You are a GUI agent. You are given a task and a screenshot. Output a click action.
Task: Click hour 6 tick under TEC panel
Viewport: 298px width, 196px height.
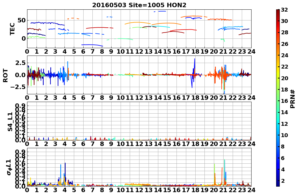click(83, 52)
